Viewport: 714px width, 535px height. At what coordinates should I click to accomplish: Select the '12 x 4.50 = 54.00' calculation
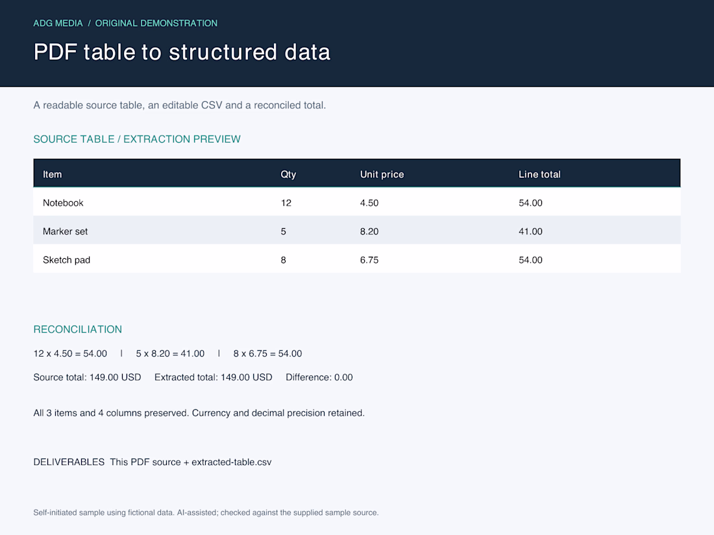tap(70, 353)
